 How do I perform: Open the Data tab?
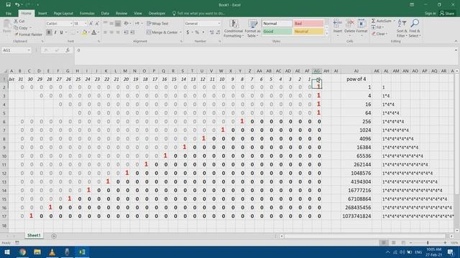coord(105,14)
